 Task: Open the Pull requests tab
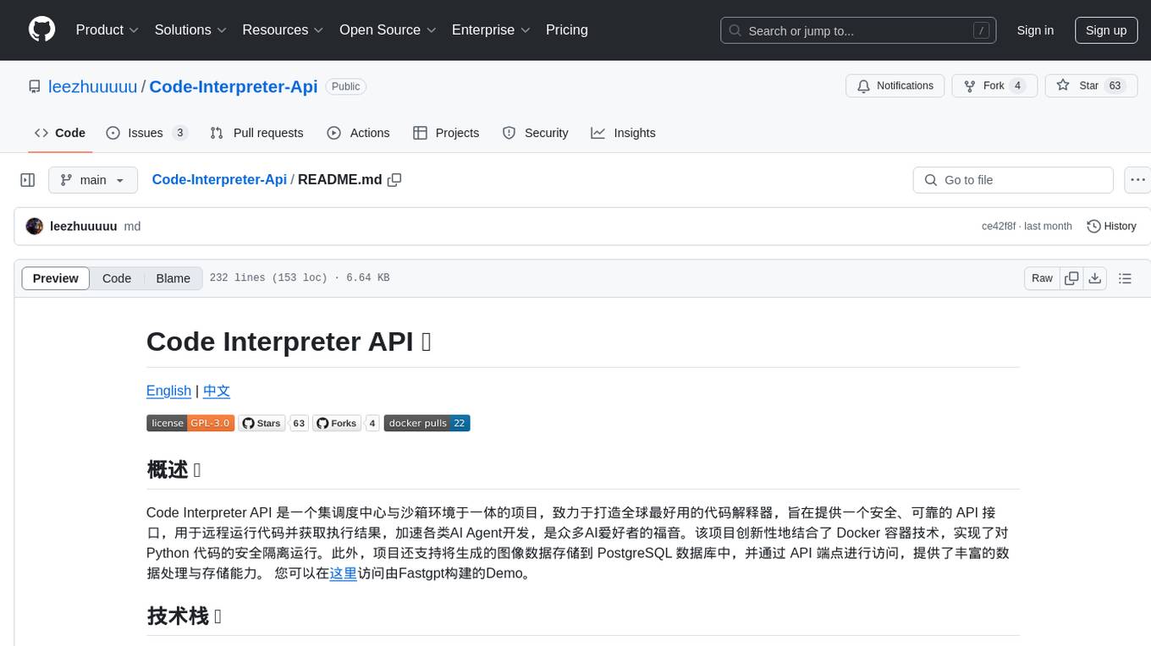pyautogui.click(x=256, y=133)
